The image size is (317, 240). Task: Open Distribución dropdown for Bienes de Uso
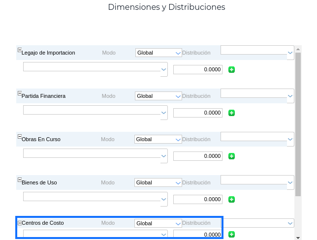pos(257,180)
